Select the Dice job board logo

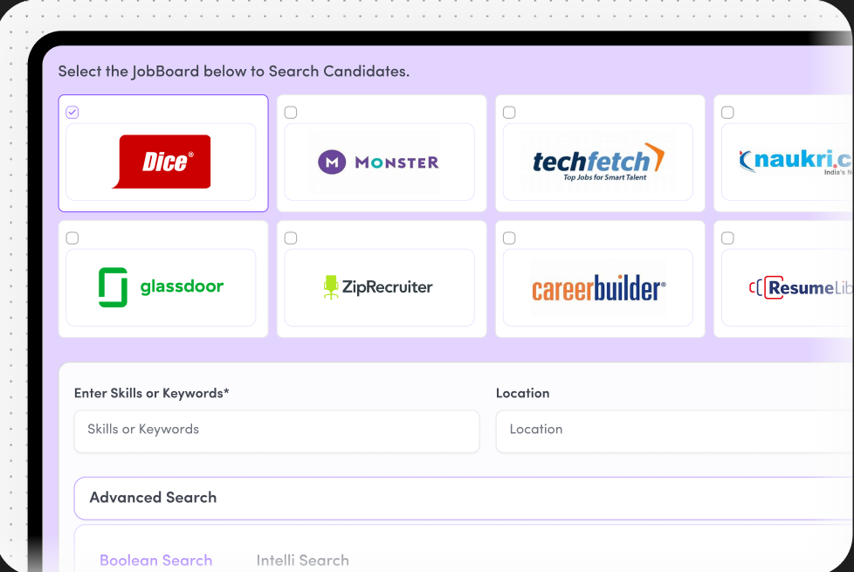coord(162,162)
